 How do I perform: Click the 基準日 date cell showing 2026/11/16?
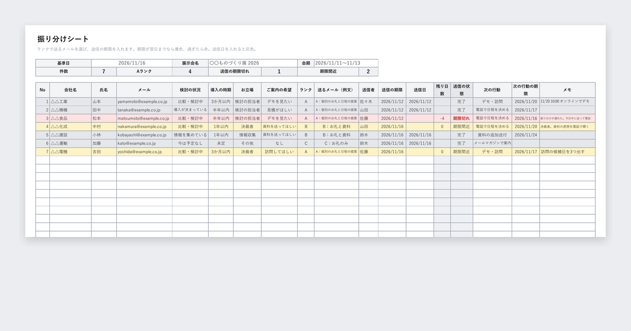(x=131, y=63)
